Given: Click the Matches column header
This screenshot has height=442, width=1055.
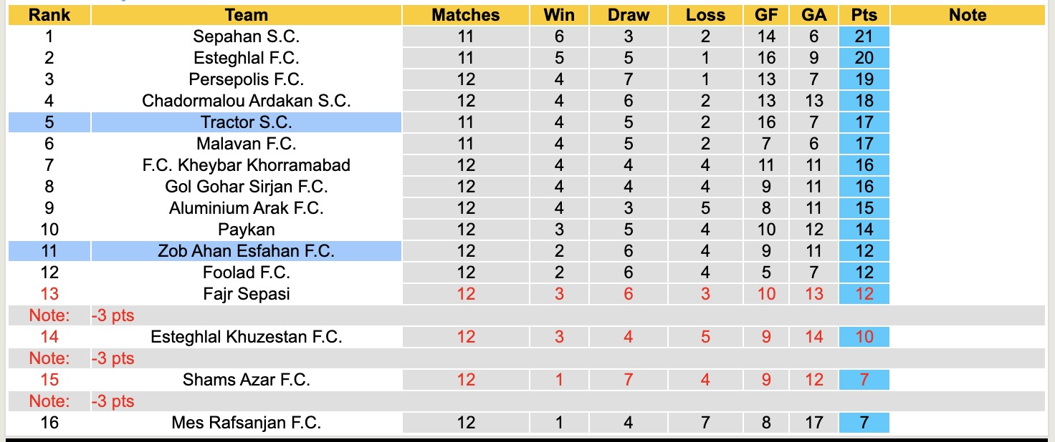Looking at the screenshot, I should 465,15.
